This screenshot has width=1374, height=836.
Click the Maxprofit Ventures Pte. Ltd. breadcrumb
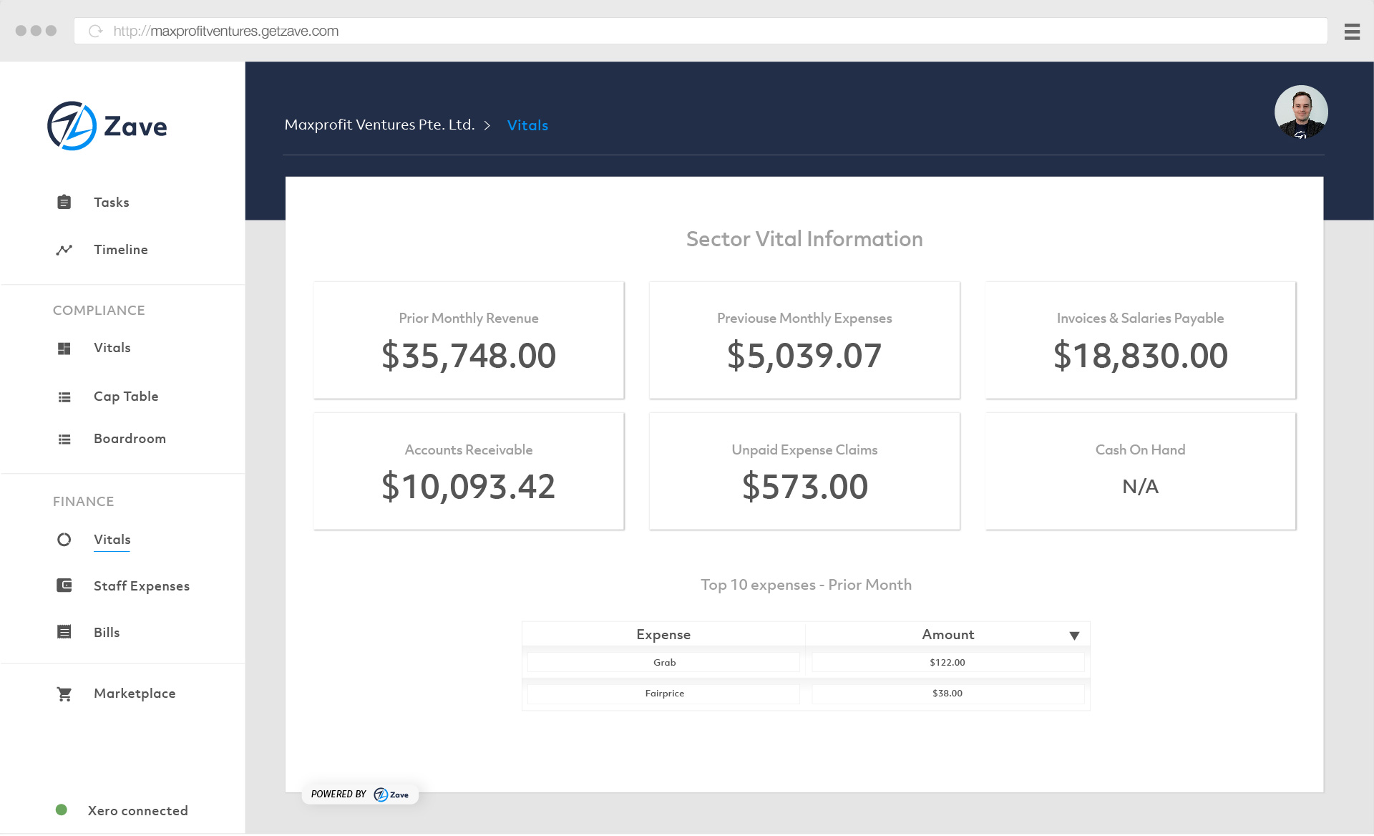(379, 125)
